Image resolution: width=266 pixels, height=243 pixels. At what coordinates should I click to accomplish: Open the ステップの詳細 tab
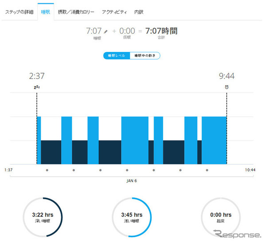(19, 12)
